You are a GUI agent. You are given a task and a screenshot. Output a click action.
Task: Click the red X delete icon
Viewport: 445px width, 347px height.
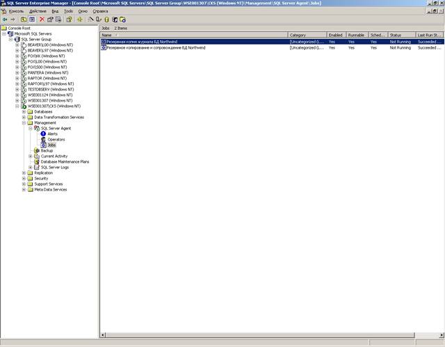tap(42, 19)
